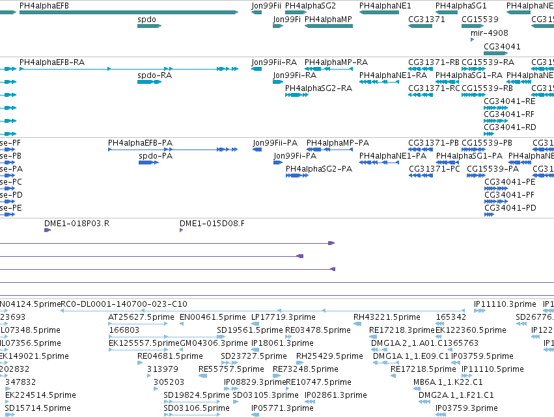Image resolution: width=554 pixels, height=418 pixels.
Task: Click the spdo-PA protein feature
Action: tap(148, 163)
